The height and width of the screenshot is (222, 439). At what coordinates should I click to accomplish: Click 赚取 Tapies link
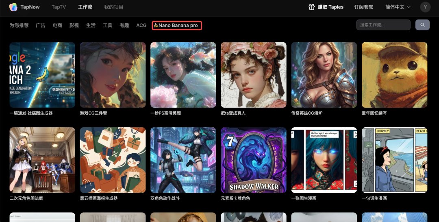click(x=330, y=7)
